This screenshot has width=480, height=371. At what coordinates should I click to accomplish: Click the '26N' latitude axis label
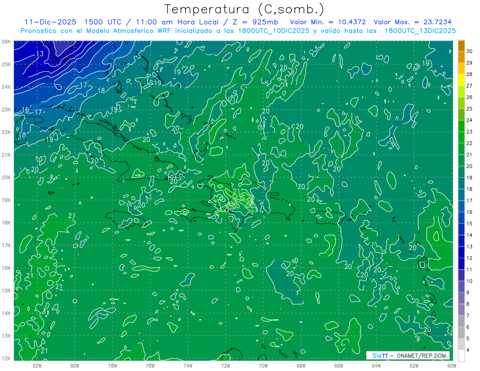click(x=6, y=42)
